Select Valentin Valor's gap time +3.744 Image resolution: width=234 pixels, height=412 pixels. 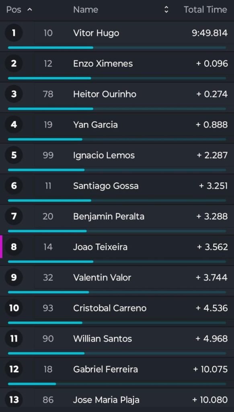[211, 278]
